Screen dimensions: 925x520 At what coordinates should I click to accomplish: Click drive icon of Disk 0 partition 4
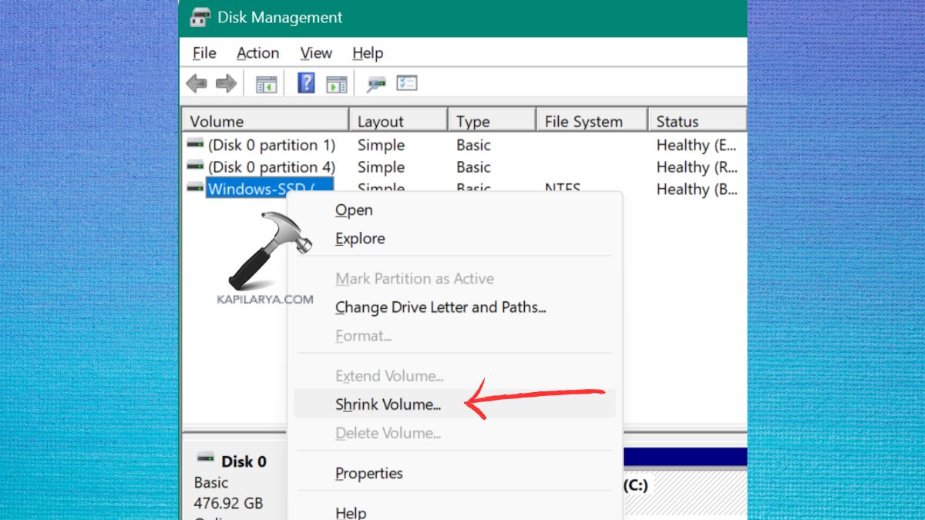[196, 166]
